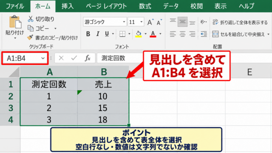Image resolution: width=272 pixels, height=153 pixels.
Task: Switch to the ホーム (Home) tab
Action: pyautogui.click(x=43, y=6)
